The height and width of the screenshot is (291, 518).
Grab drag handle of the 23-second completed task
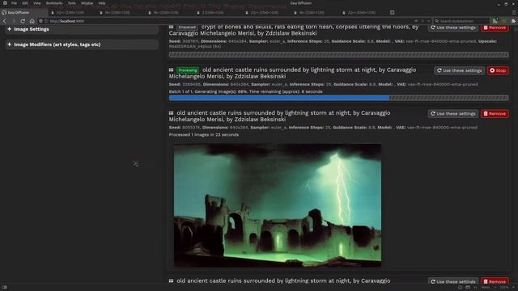171,113
